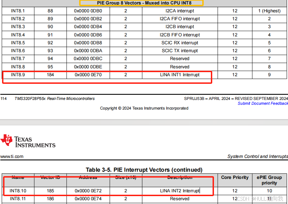Click address 0x0000 0DBC
Viewport: 288px width, 204px height.
point(88,58)
